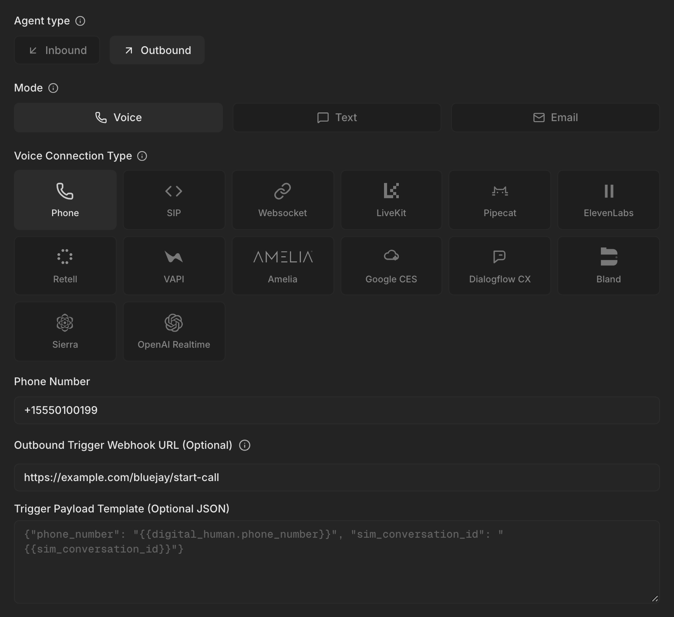Viewport: 674px width, 617px height.
Task: Select the LiveKit logo tile
Action: click(391, 200)
